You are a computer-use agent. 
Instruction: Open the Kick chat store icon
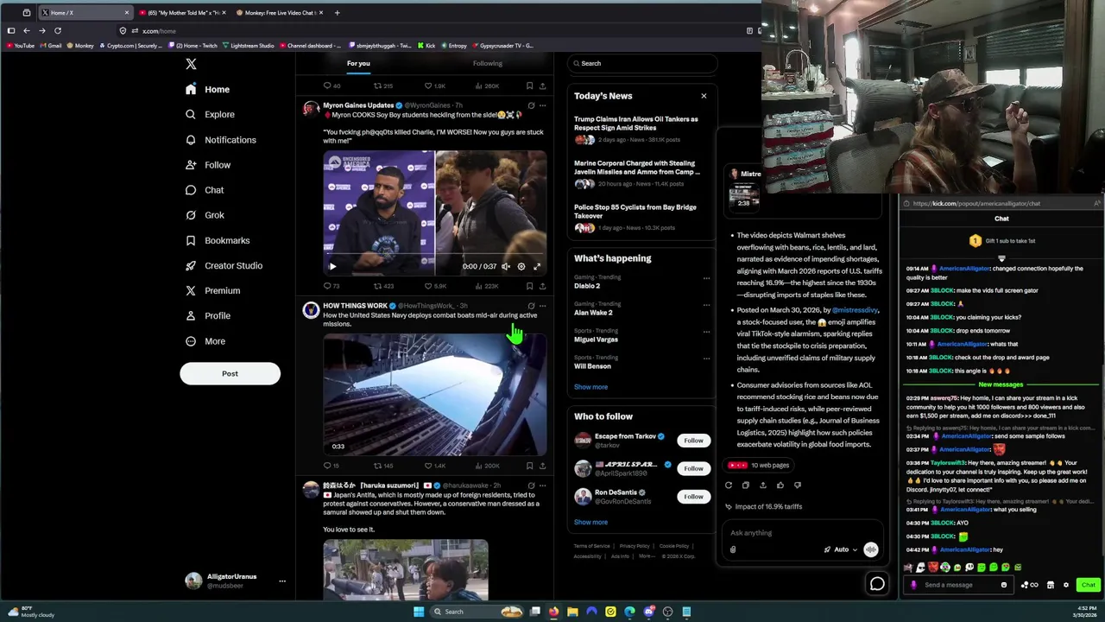[x=1050, y=585]
